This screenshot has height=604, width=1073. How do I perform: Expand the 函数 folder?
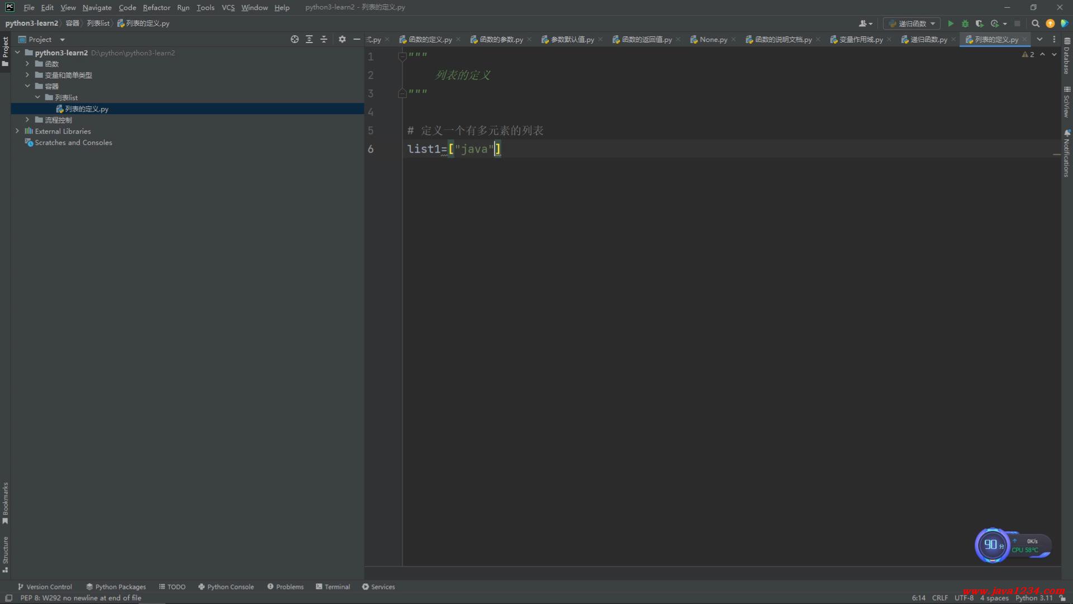point(27,64)
